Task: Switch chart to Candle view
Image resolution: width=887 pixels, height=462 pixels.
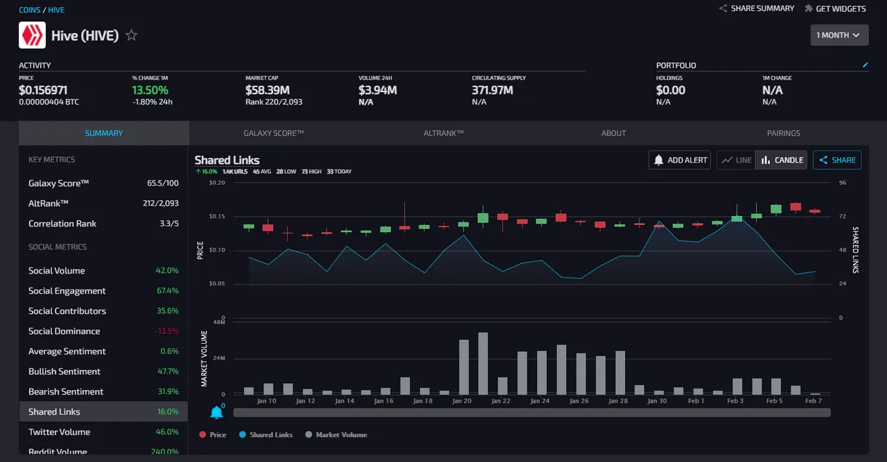Action: coord(782,160)
